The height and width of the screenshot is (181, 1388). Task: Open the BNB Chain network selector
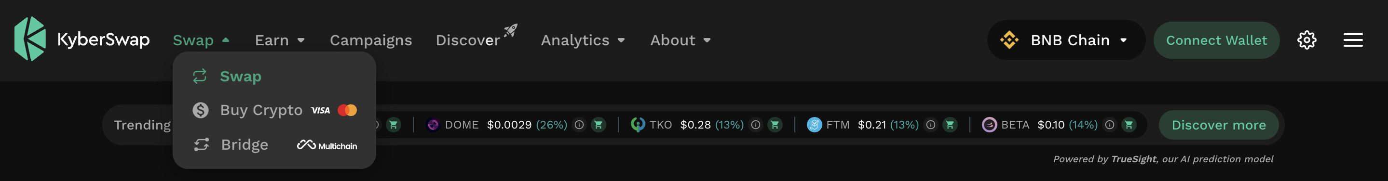tap(1065, 40)
